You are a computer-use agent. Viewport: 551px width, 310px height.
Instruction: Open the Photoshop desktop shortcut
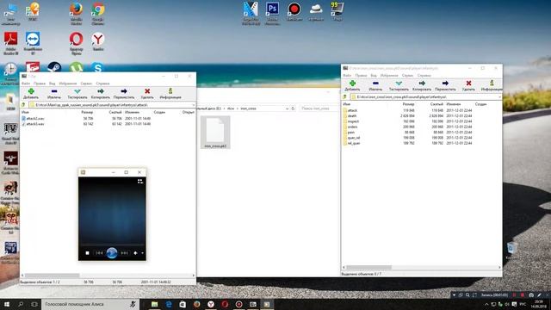pos(272,13)
